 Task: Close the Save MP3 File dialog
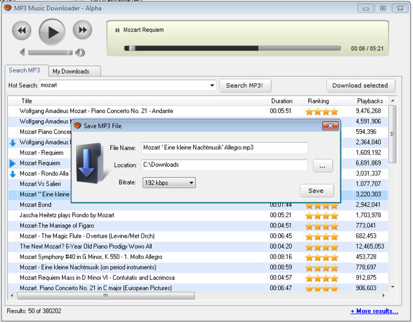point(330,126)
